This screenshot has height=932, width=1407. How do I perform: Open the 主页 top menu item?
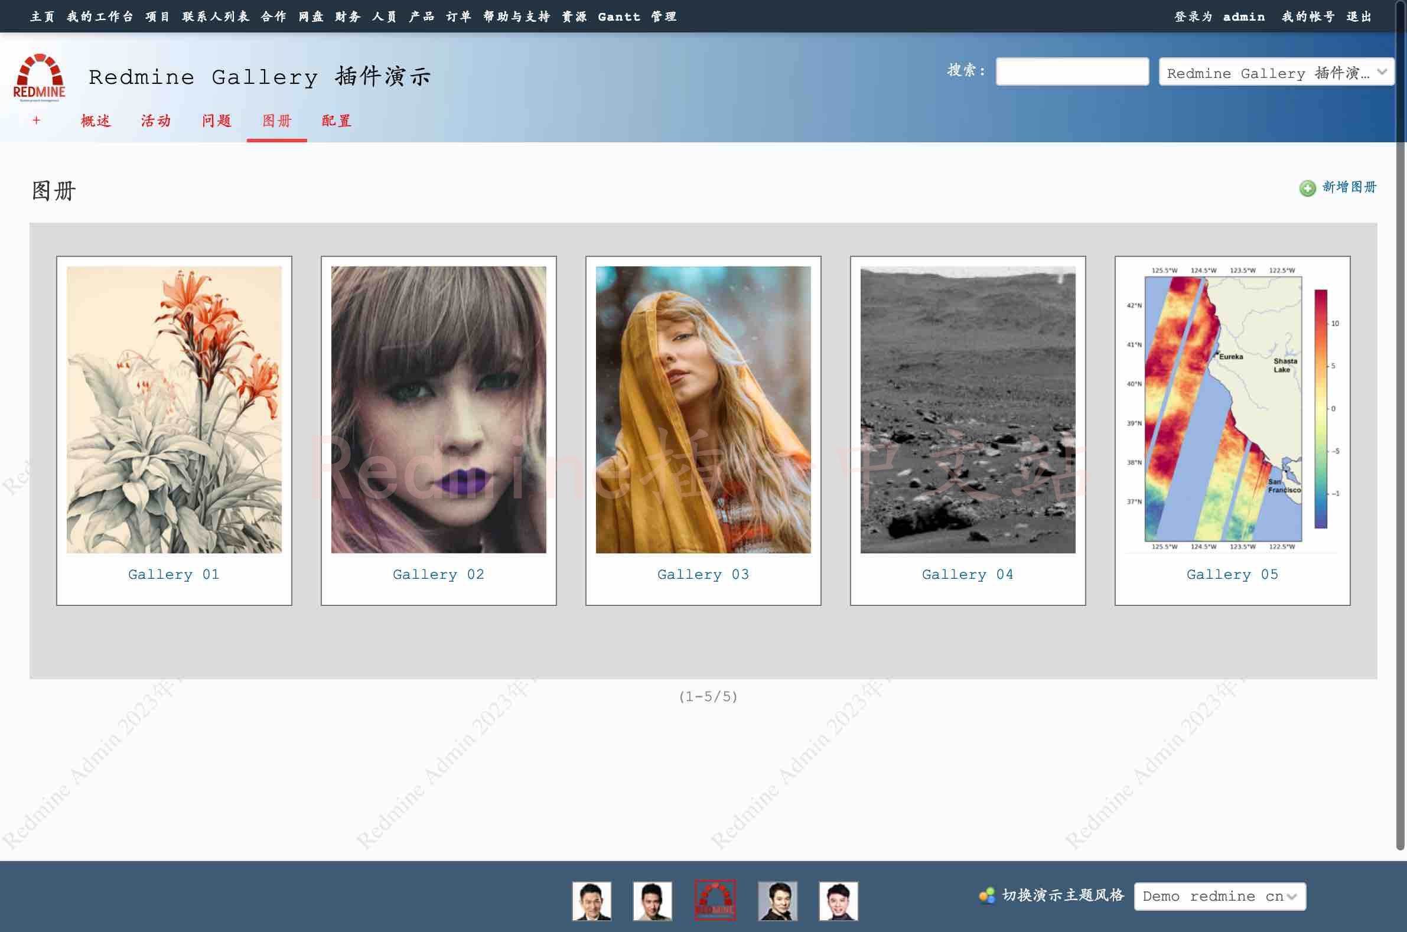(42, 17)
